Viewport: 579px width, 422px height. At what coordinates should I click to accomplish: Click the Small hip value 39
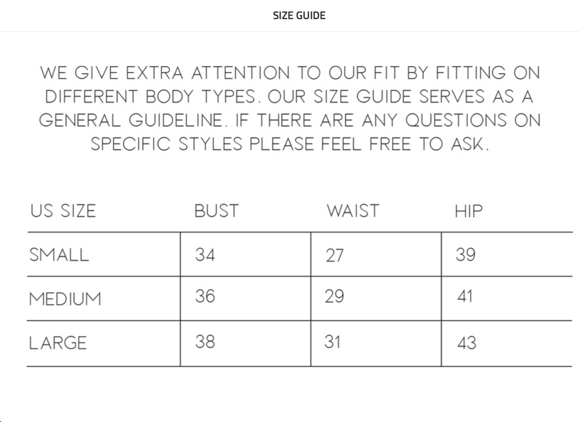click(x=466, y=255)
